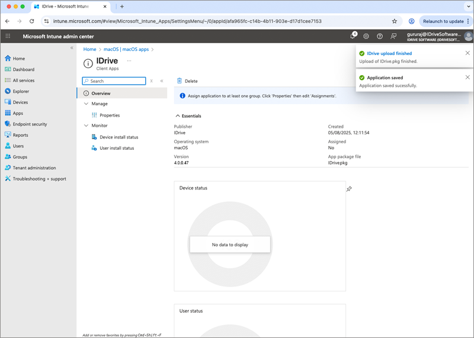
Task: Open Endpoint security in sidebar
Action: click(30, 124)
